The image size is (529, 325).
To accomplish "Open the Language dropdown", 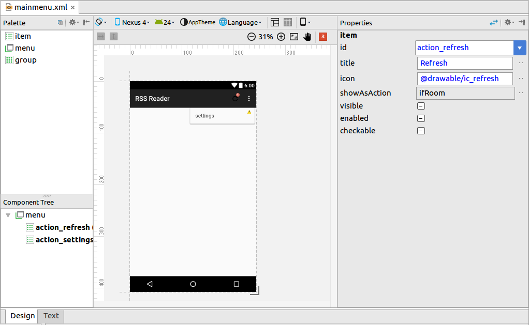I will click(240, 22).
